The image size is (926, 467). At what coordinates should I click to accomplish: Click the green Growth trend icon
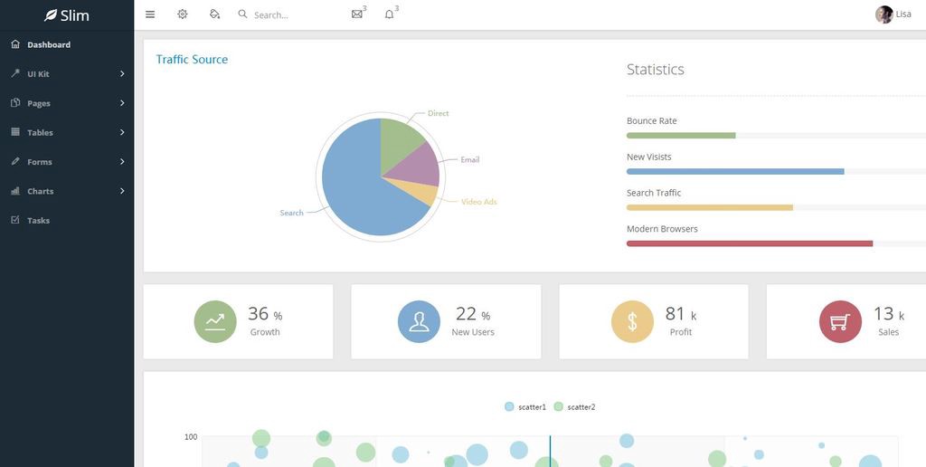tap(215, 321)
